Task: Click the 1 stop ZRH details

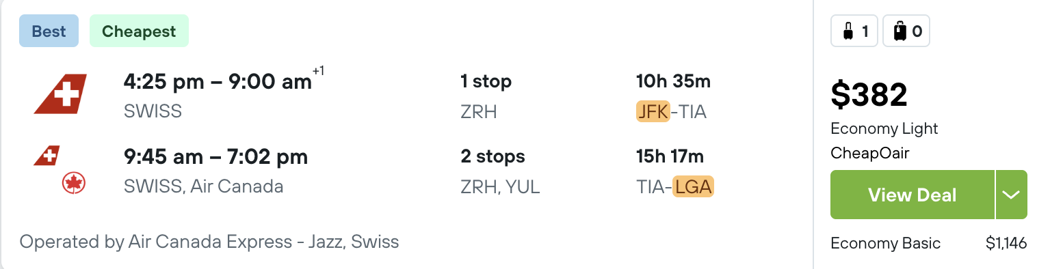Action: coord(486,96)
